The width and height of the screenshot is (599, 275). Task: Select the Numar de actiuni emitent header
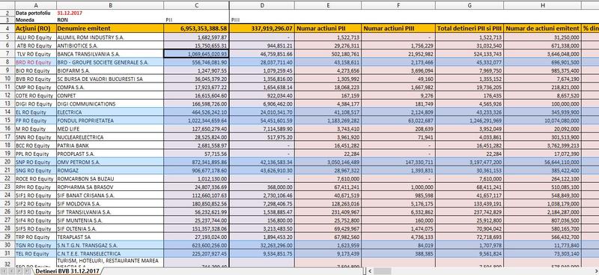click(542, 28)
